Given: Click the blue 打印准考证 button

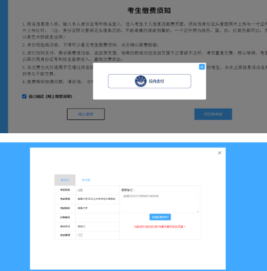Looking at the screenshot, I should pyautogui.click(x=213, y=114).
